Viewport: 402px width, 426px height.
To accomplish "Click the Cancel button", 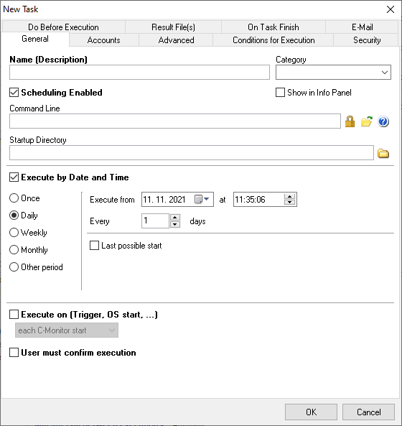I will point(368,412).
